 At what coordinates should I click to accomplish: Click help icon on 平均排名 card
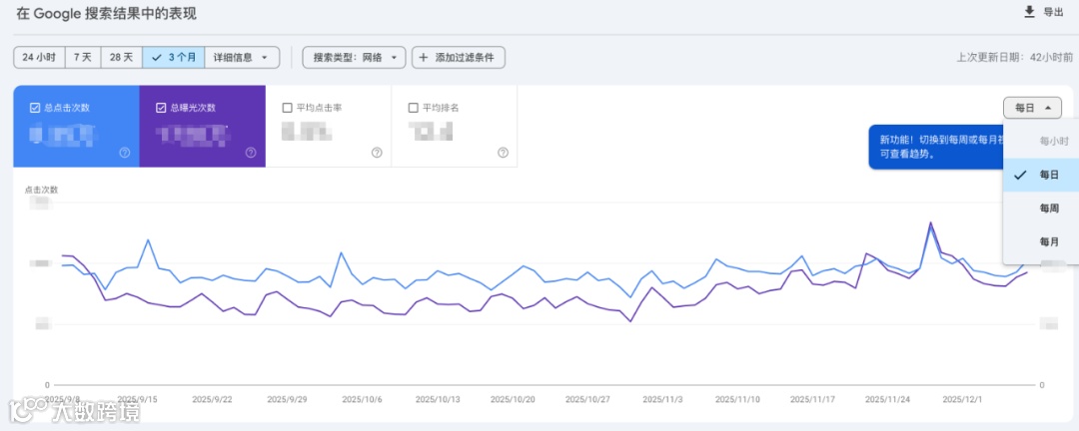(503, 153)
